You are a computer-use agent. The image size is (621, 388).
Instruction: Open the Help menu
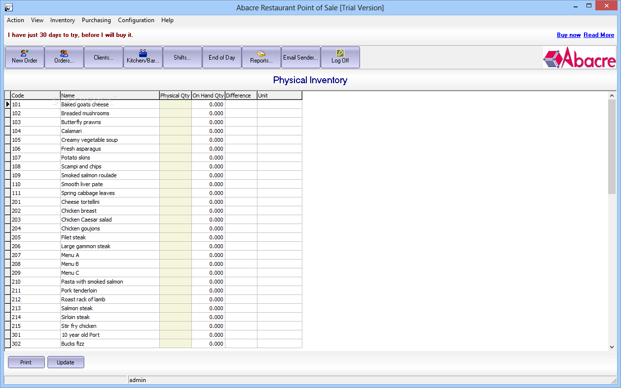(167, 20)
